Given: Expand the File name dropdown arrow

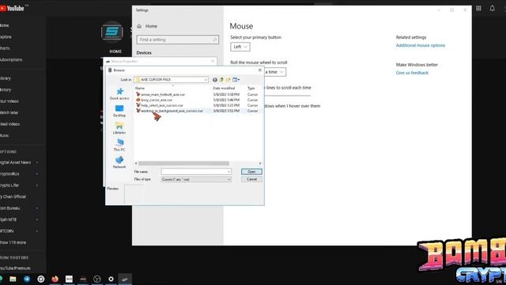Looking at the screenshot, I should coord(228,172).
